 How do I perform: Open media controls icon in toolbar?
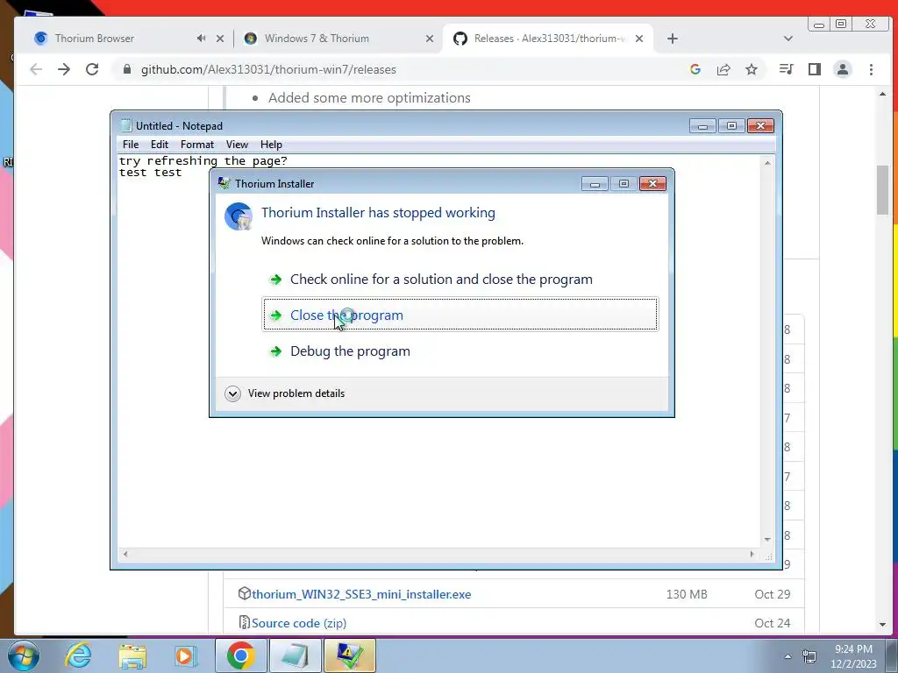(x=787, y=69)
